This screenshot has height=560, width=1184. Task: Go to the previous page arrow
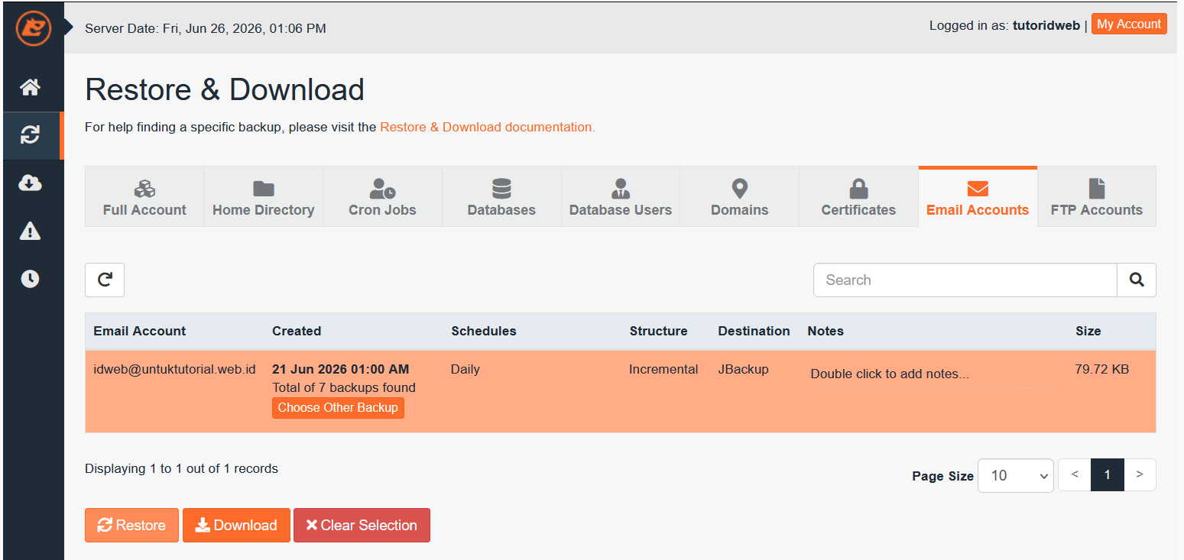(1075, 474)
